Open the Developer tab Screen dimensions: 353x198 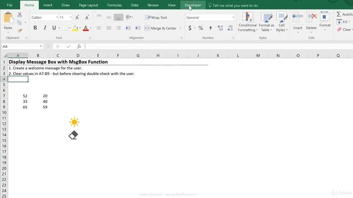193,5
